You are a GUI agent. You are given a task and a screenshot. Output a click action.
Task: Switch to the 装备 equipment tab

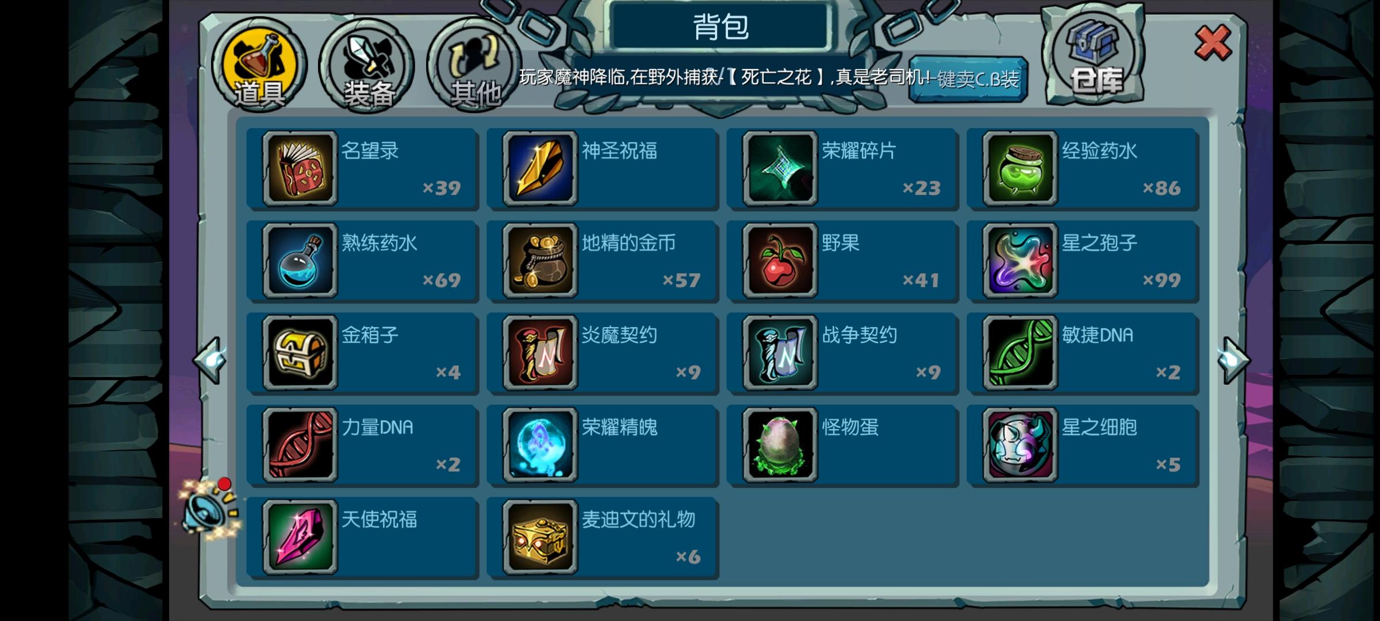point(367,65)
